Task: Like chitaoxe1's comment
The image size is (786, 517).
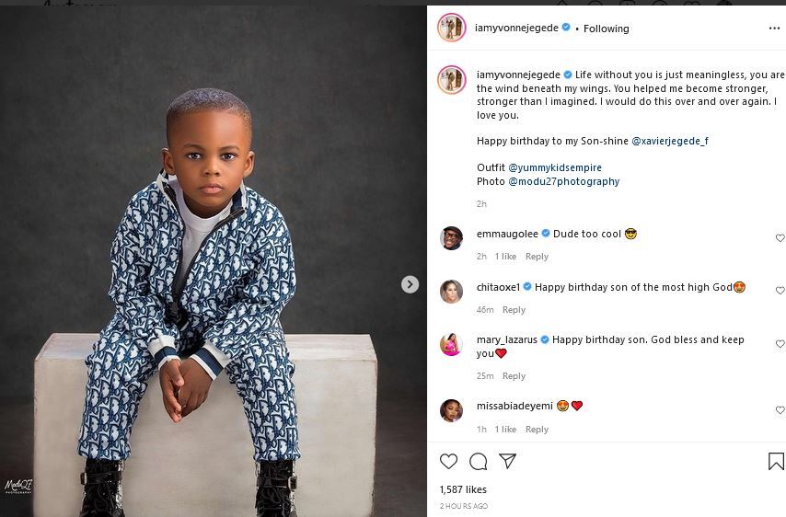Action: tap(780, 291)
